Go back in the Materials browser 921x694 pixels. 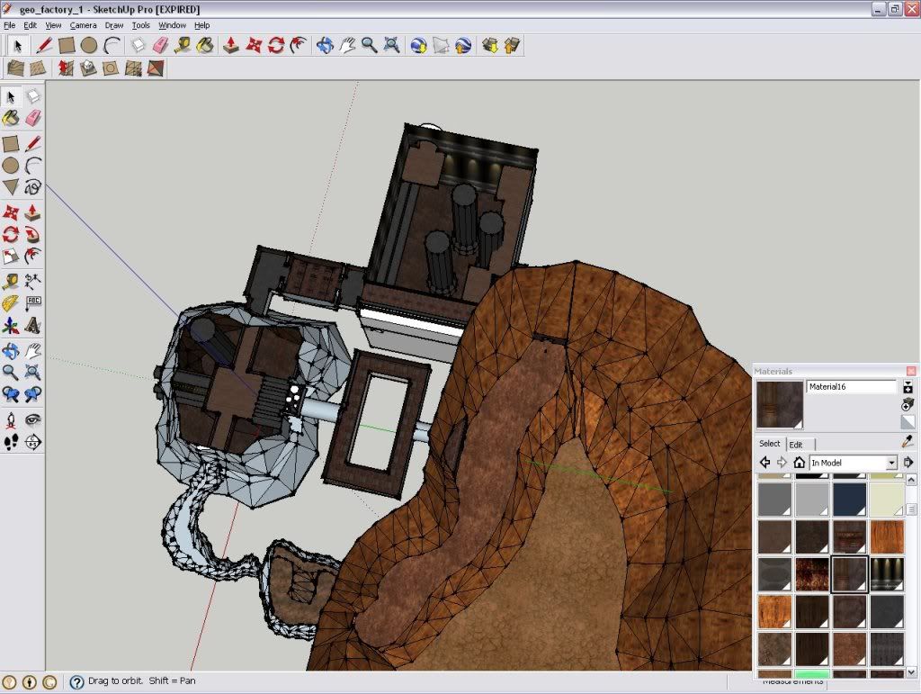tap(765, 463)
